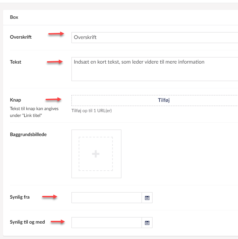Click the red arrow beside Knap label

coord(53,99)
